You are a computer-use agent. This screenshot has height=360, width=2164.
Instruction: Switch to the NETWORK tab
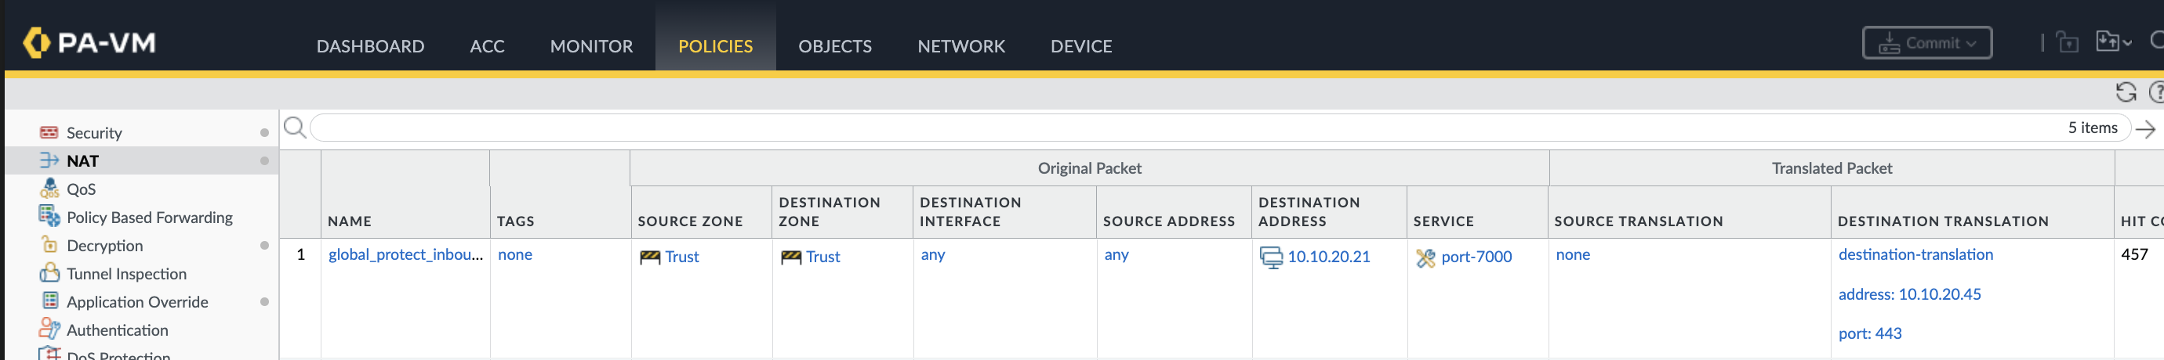961,46
